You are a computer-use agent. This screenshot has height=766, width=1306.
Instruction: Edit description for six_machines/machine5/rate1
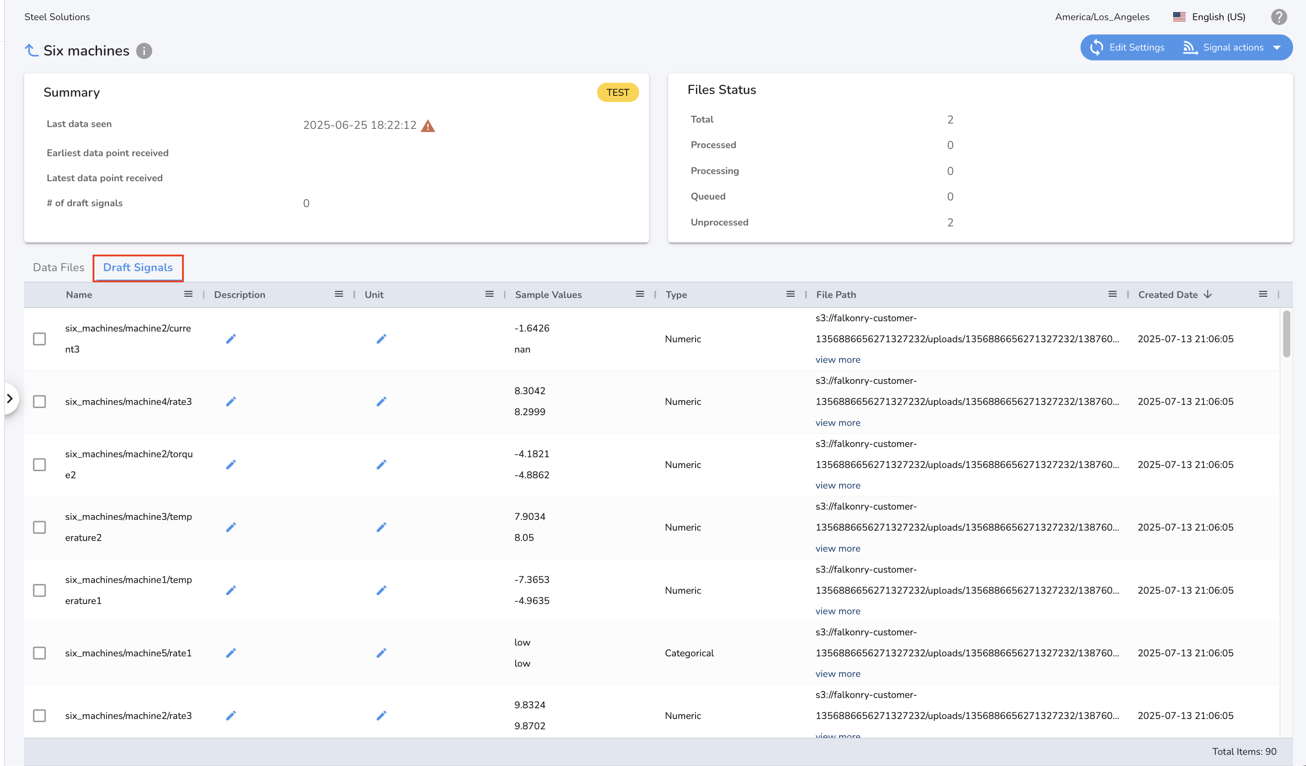click(x=231, y=652)
